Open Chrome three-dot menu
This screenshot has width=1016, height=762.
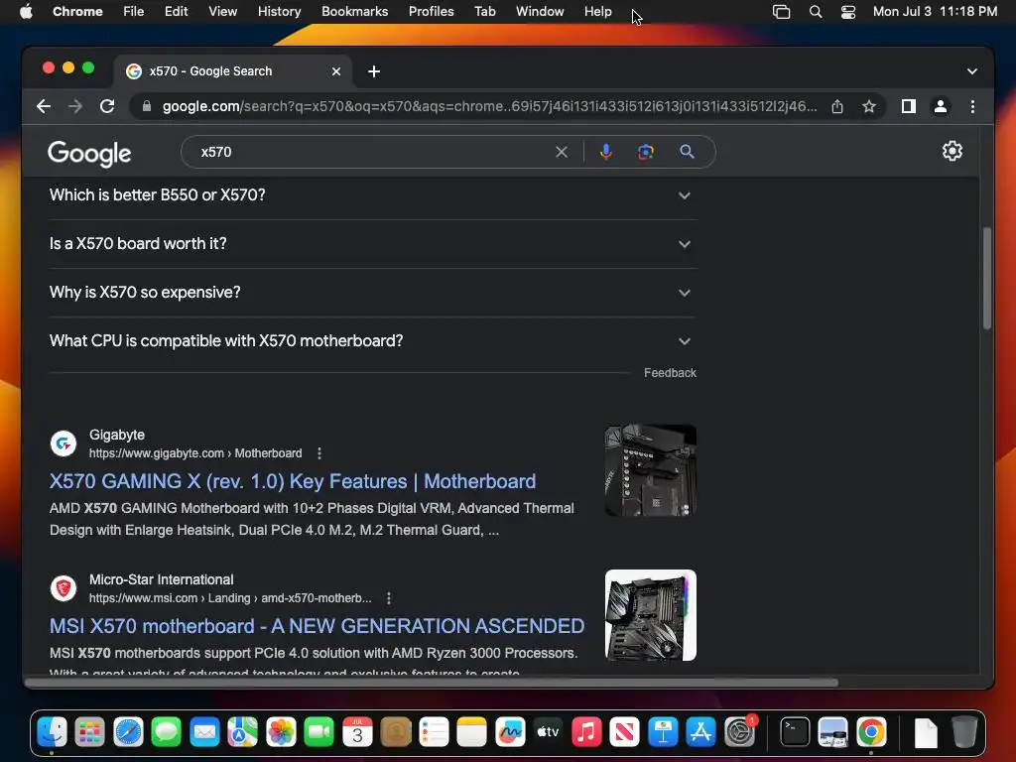(972, 106)
